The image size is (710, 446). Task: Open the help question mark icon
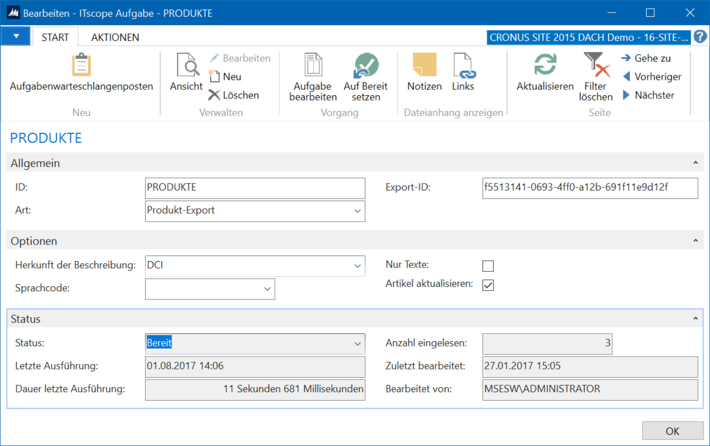[700, 37]
